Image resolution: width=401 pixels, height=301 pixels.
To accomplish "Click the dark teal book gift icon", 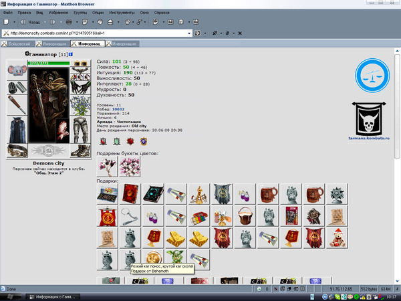I will click(153, 194).
